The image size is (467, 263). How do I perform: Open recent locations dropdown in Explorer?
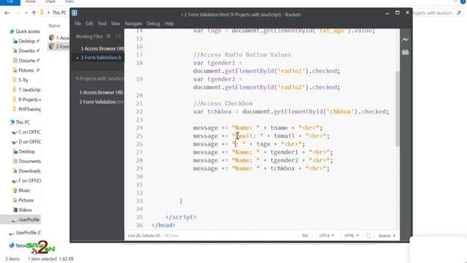(x=26, y=13)
